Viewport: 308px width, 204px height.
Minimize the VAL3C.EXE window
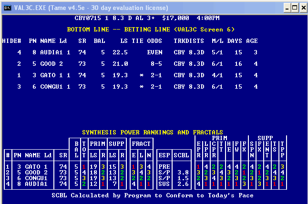click(x=287, y=8)
